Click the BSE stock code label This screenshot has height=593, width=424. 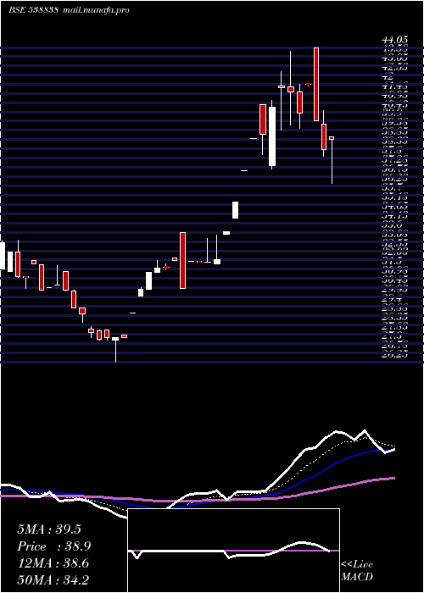click(x=33, y=10)
